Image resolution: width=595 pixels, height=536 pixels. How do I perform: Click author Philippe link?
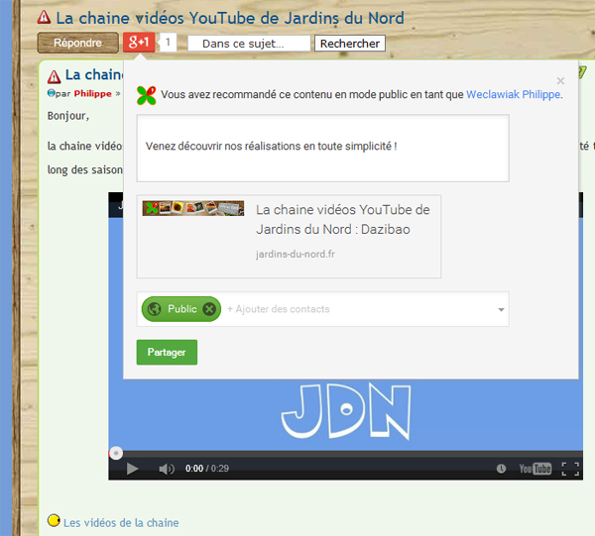[x=92, y=94]
